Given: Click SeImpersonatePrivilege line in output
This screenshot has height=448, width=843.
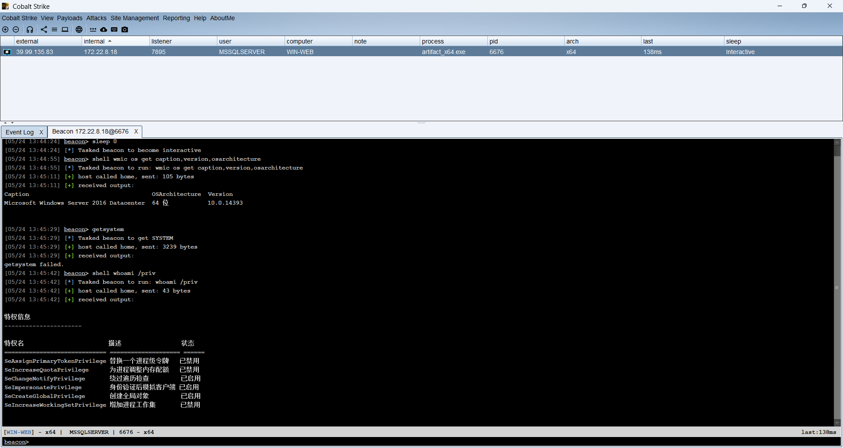Looking at the screenshot, I should 101,387.
